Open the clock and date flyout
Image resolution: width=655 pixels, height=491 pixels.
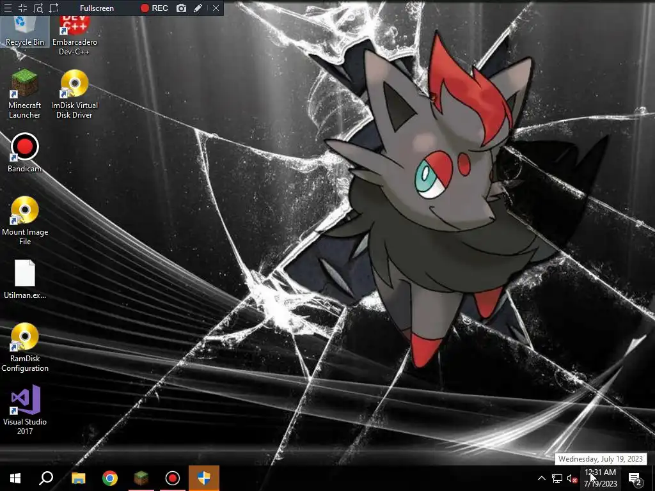(x=600, y=478)
